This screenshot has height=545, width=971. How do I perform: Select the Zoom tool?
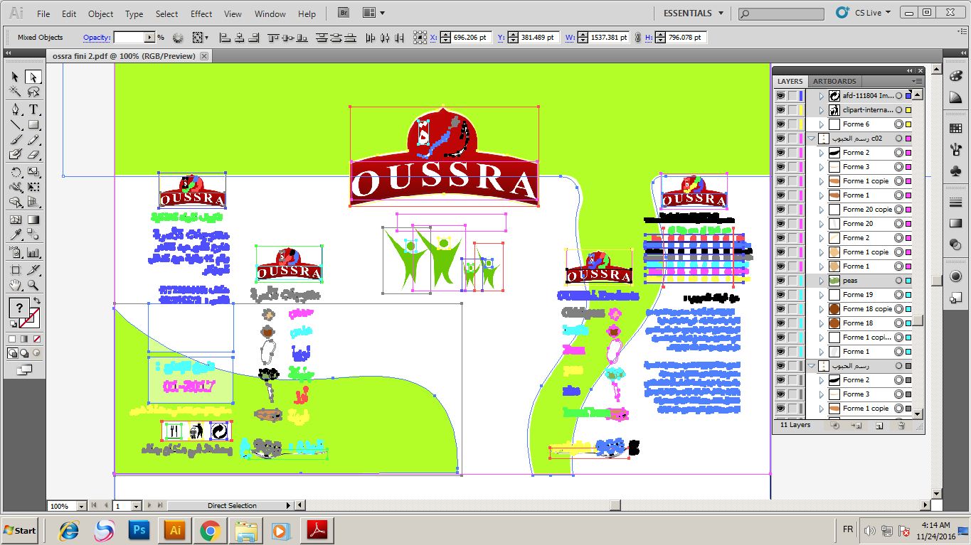[33, 286]
